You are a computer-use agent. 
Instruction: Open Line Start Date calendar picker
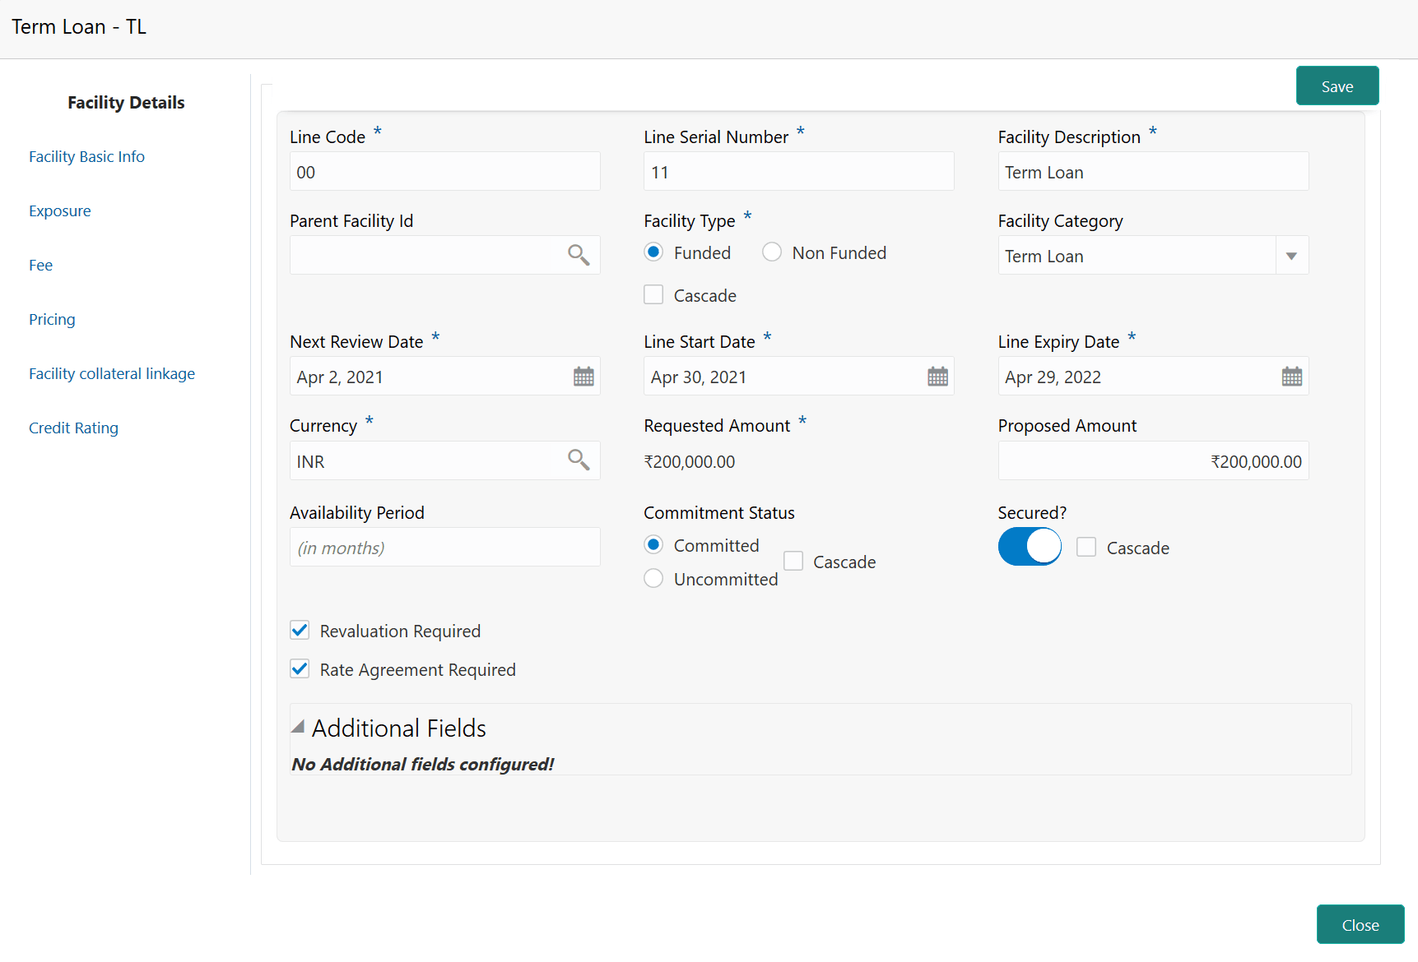pyautogui.click(x=937, y=376)
